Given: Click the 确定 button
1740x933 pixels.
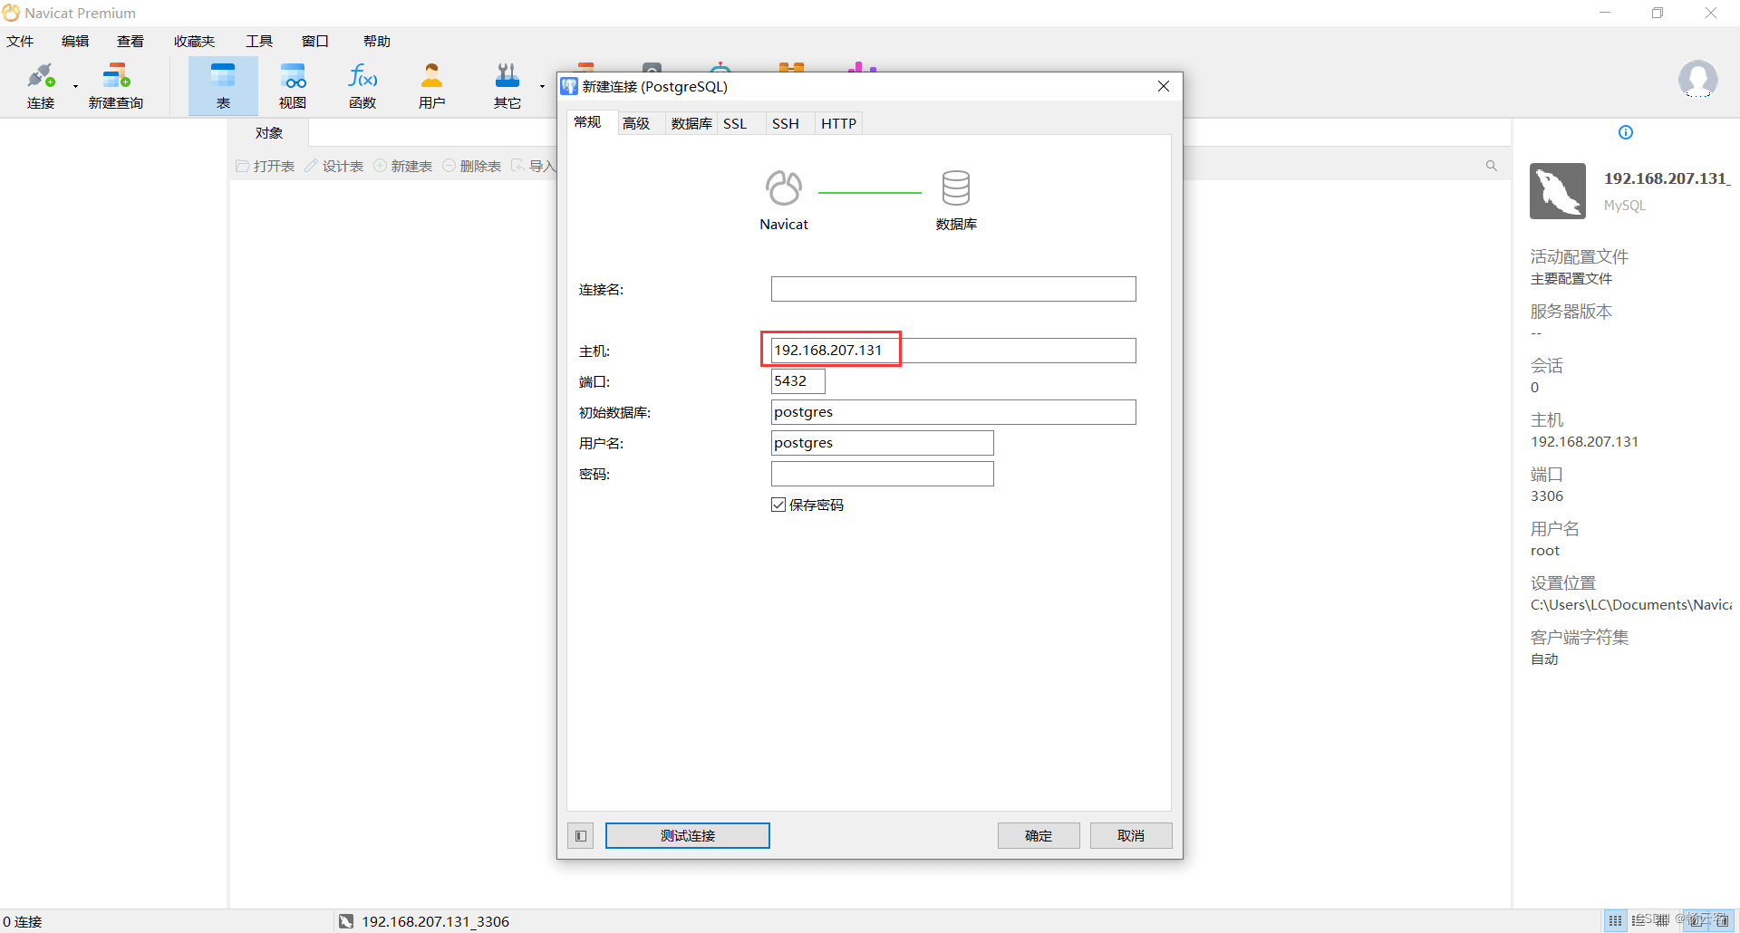Looking at the screenshot, I should 1039,835.
